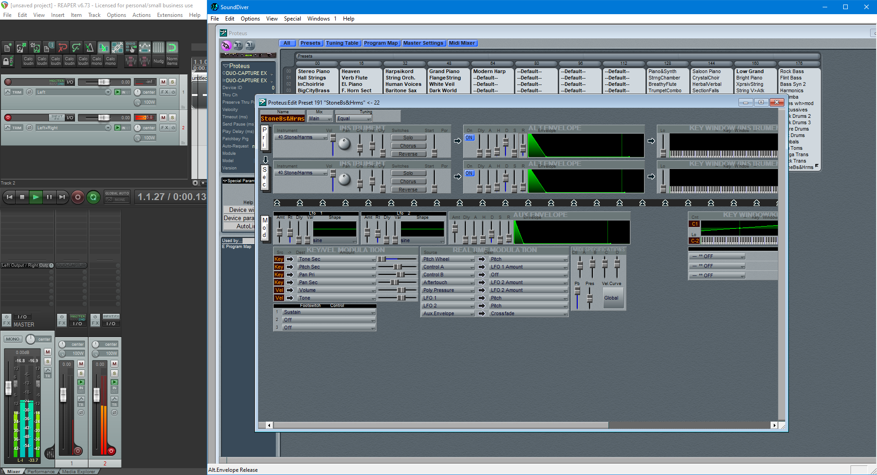Open the Mix dropdown showing Main
The height and width of the screenshot is (475, 877).
pos(320,118)
